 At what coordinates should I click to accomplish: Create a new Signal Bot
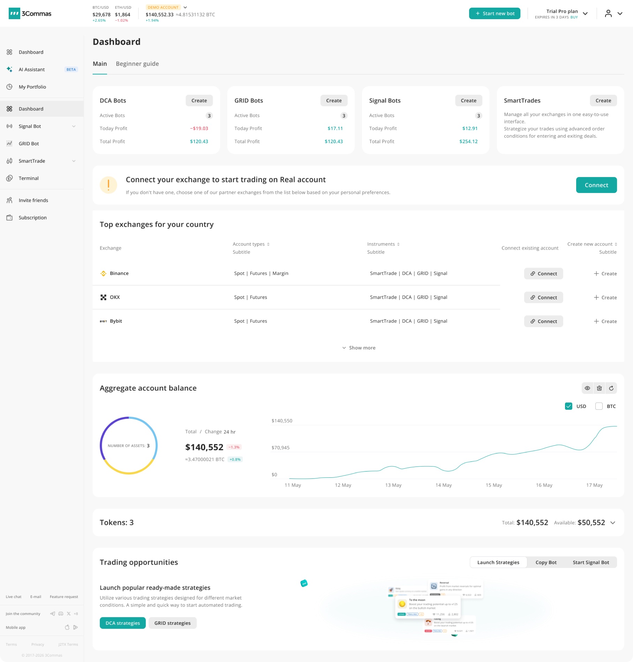(468, 101)
